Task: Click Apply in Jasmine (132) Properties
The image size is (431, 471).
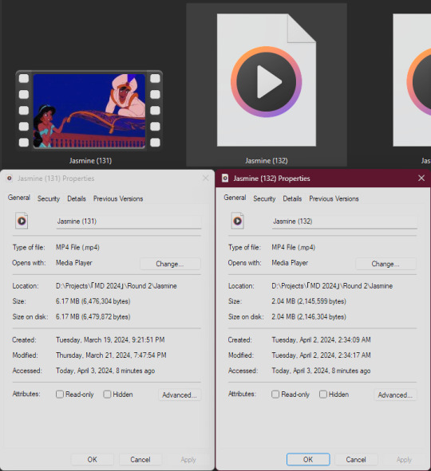Action: point(404,459)
